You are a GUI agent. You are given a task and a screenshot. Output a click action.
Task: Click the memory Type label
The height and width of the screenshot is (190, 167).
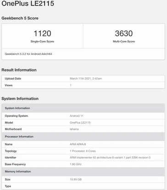point(8,186)
